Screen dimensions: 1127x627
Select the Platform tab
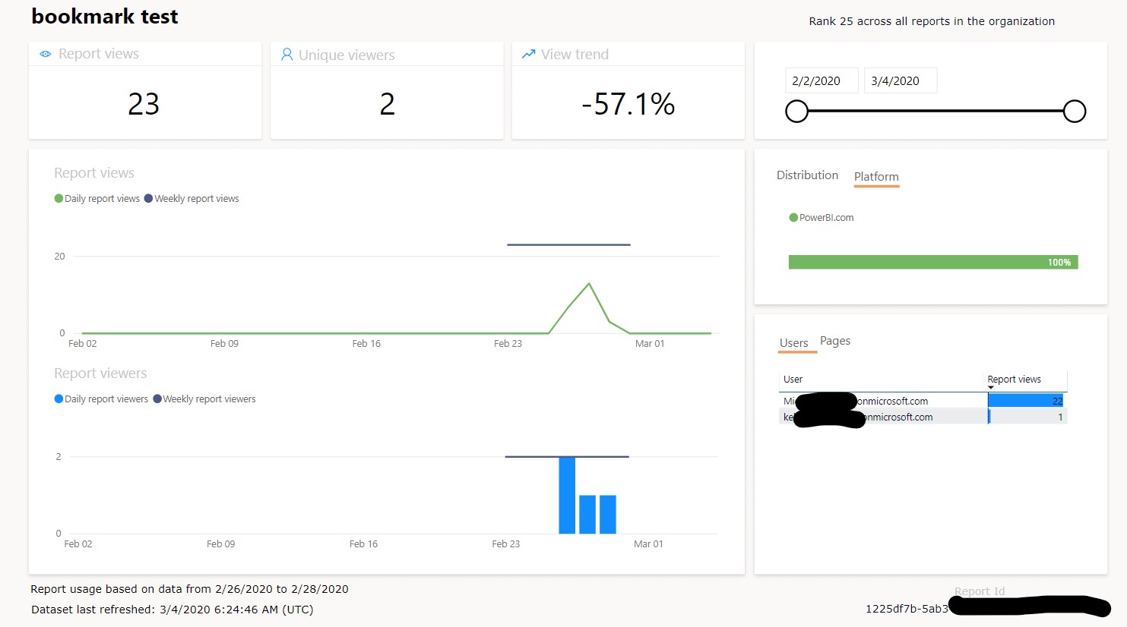pos(876,177)
